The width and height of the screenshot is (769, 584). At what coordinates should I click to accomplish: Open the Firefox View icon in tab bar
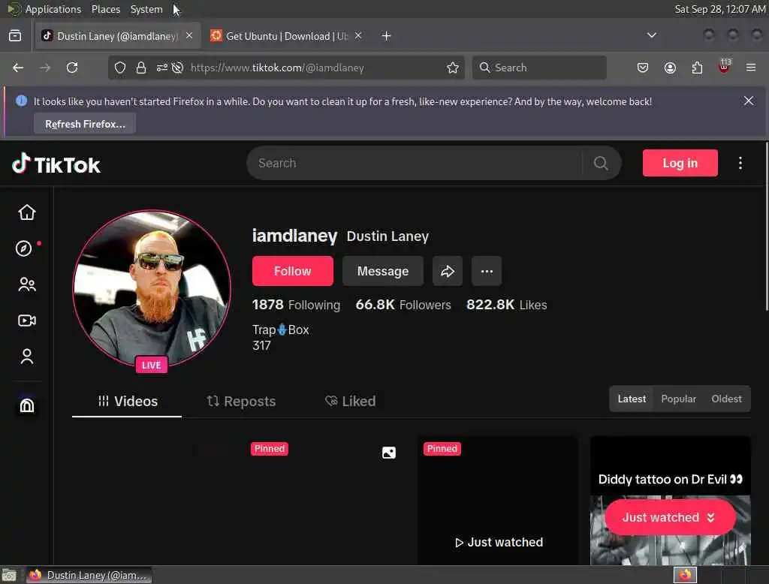point(15,36)
